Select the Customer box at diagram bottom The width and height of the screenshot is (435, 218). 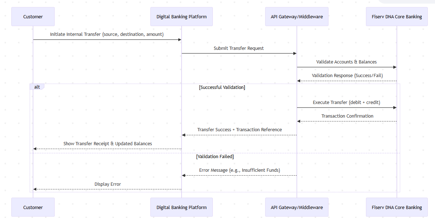[33, 207]
